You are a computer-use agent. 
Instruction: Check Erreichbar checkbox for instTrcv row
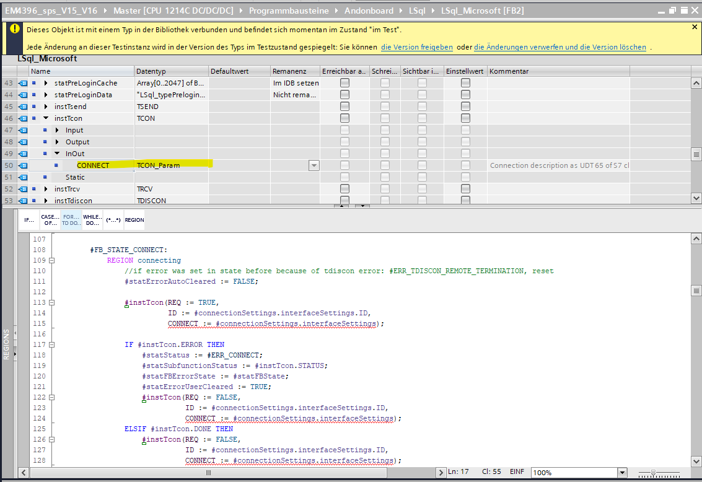(x=344, y=189)
